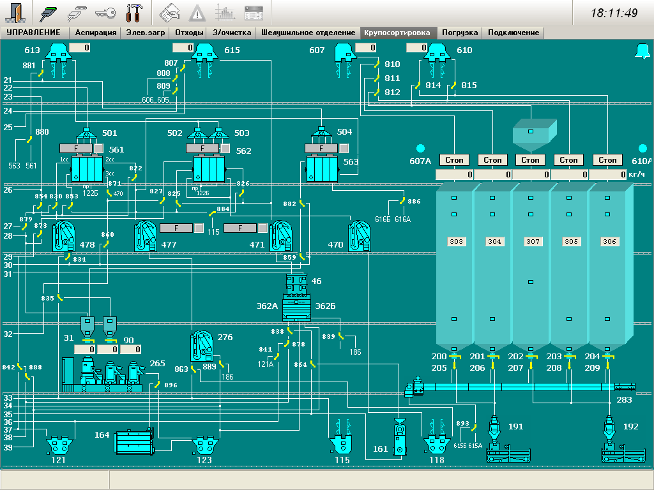Image resolution: width=654 pixels, height=490 pixels.
Task: Toggle the gray square next to 562
Action: click(x=225, y=148)
